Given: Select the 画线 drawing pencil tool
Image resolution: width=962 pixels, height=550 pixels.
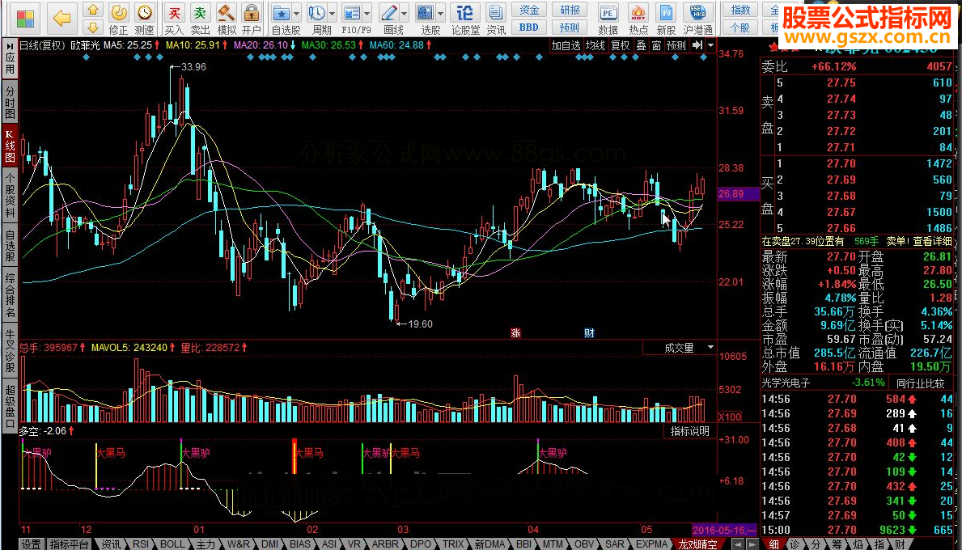Looking at the screenshot, I should click(390, 19).
